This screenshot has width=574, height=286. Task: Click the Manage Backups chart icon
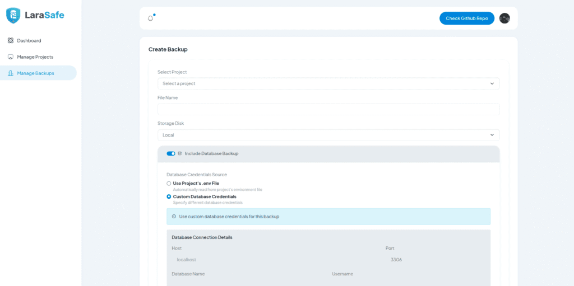click(x=11, y=73)
